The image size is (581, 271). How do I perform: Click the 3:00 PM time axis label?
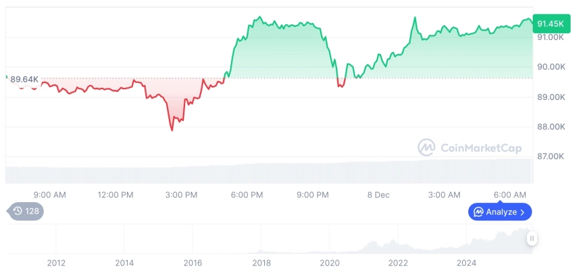click(180, 195)
